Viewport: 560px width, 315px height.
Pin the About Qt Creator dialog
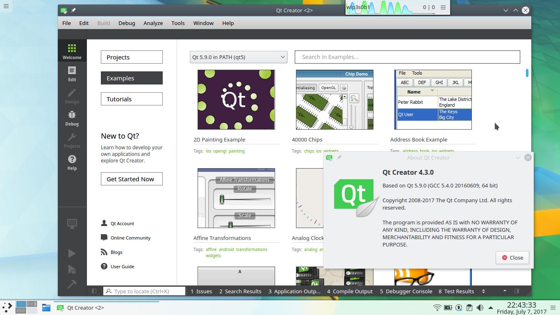coord(339,157)
